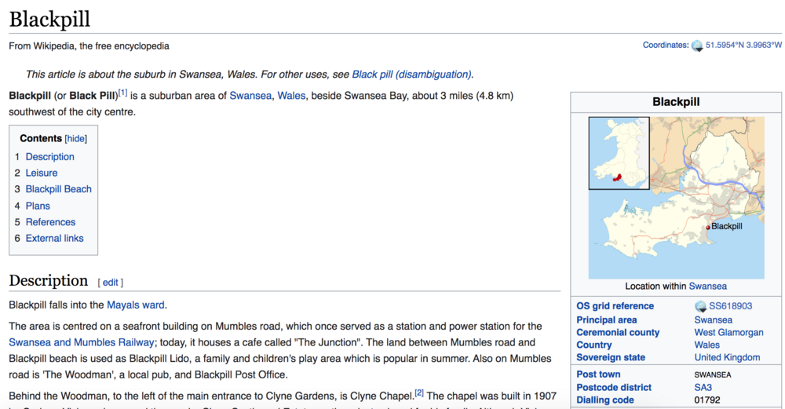Click the globe icon beside Coordinates
The image size is (785, 409).
pyautogui.click(x=697, y=46)
